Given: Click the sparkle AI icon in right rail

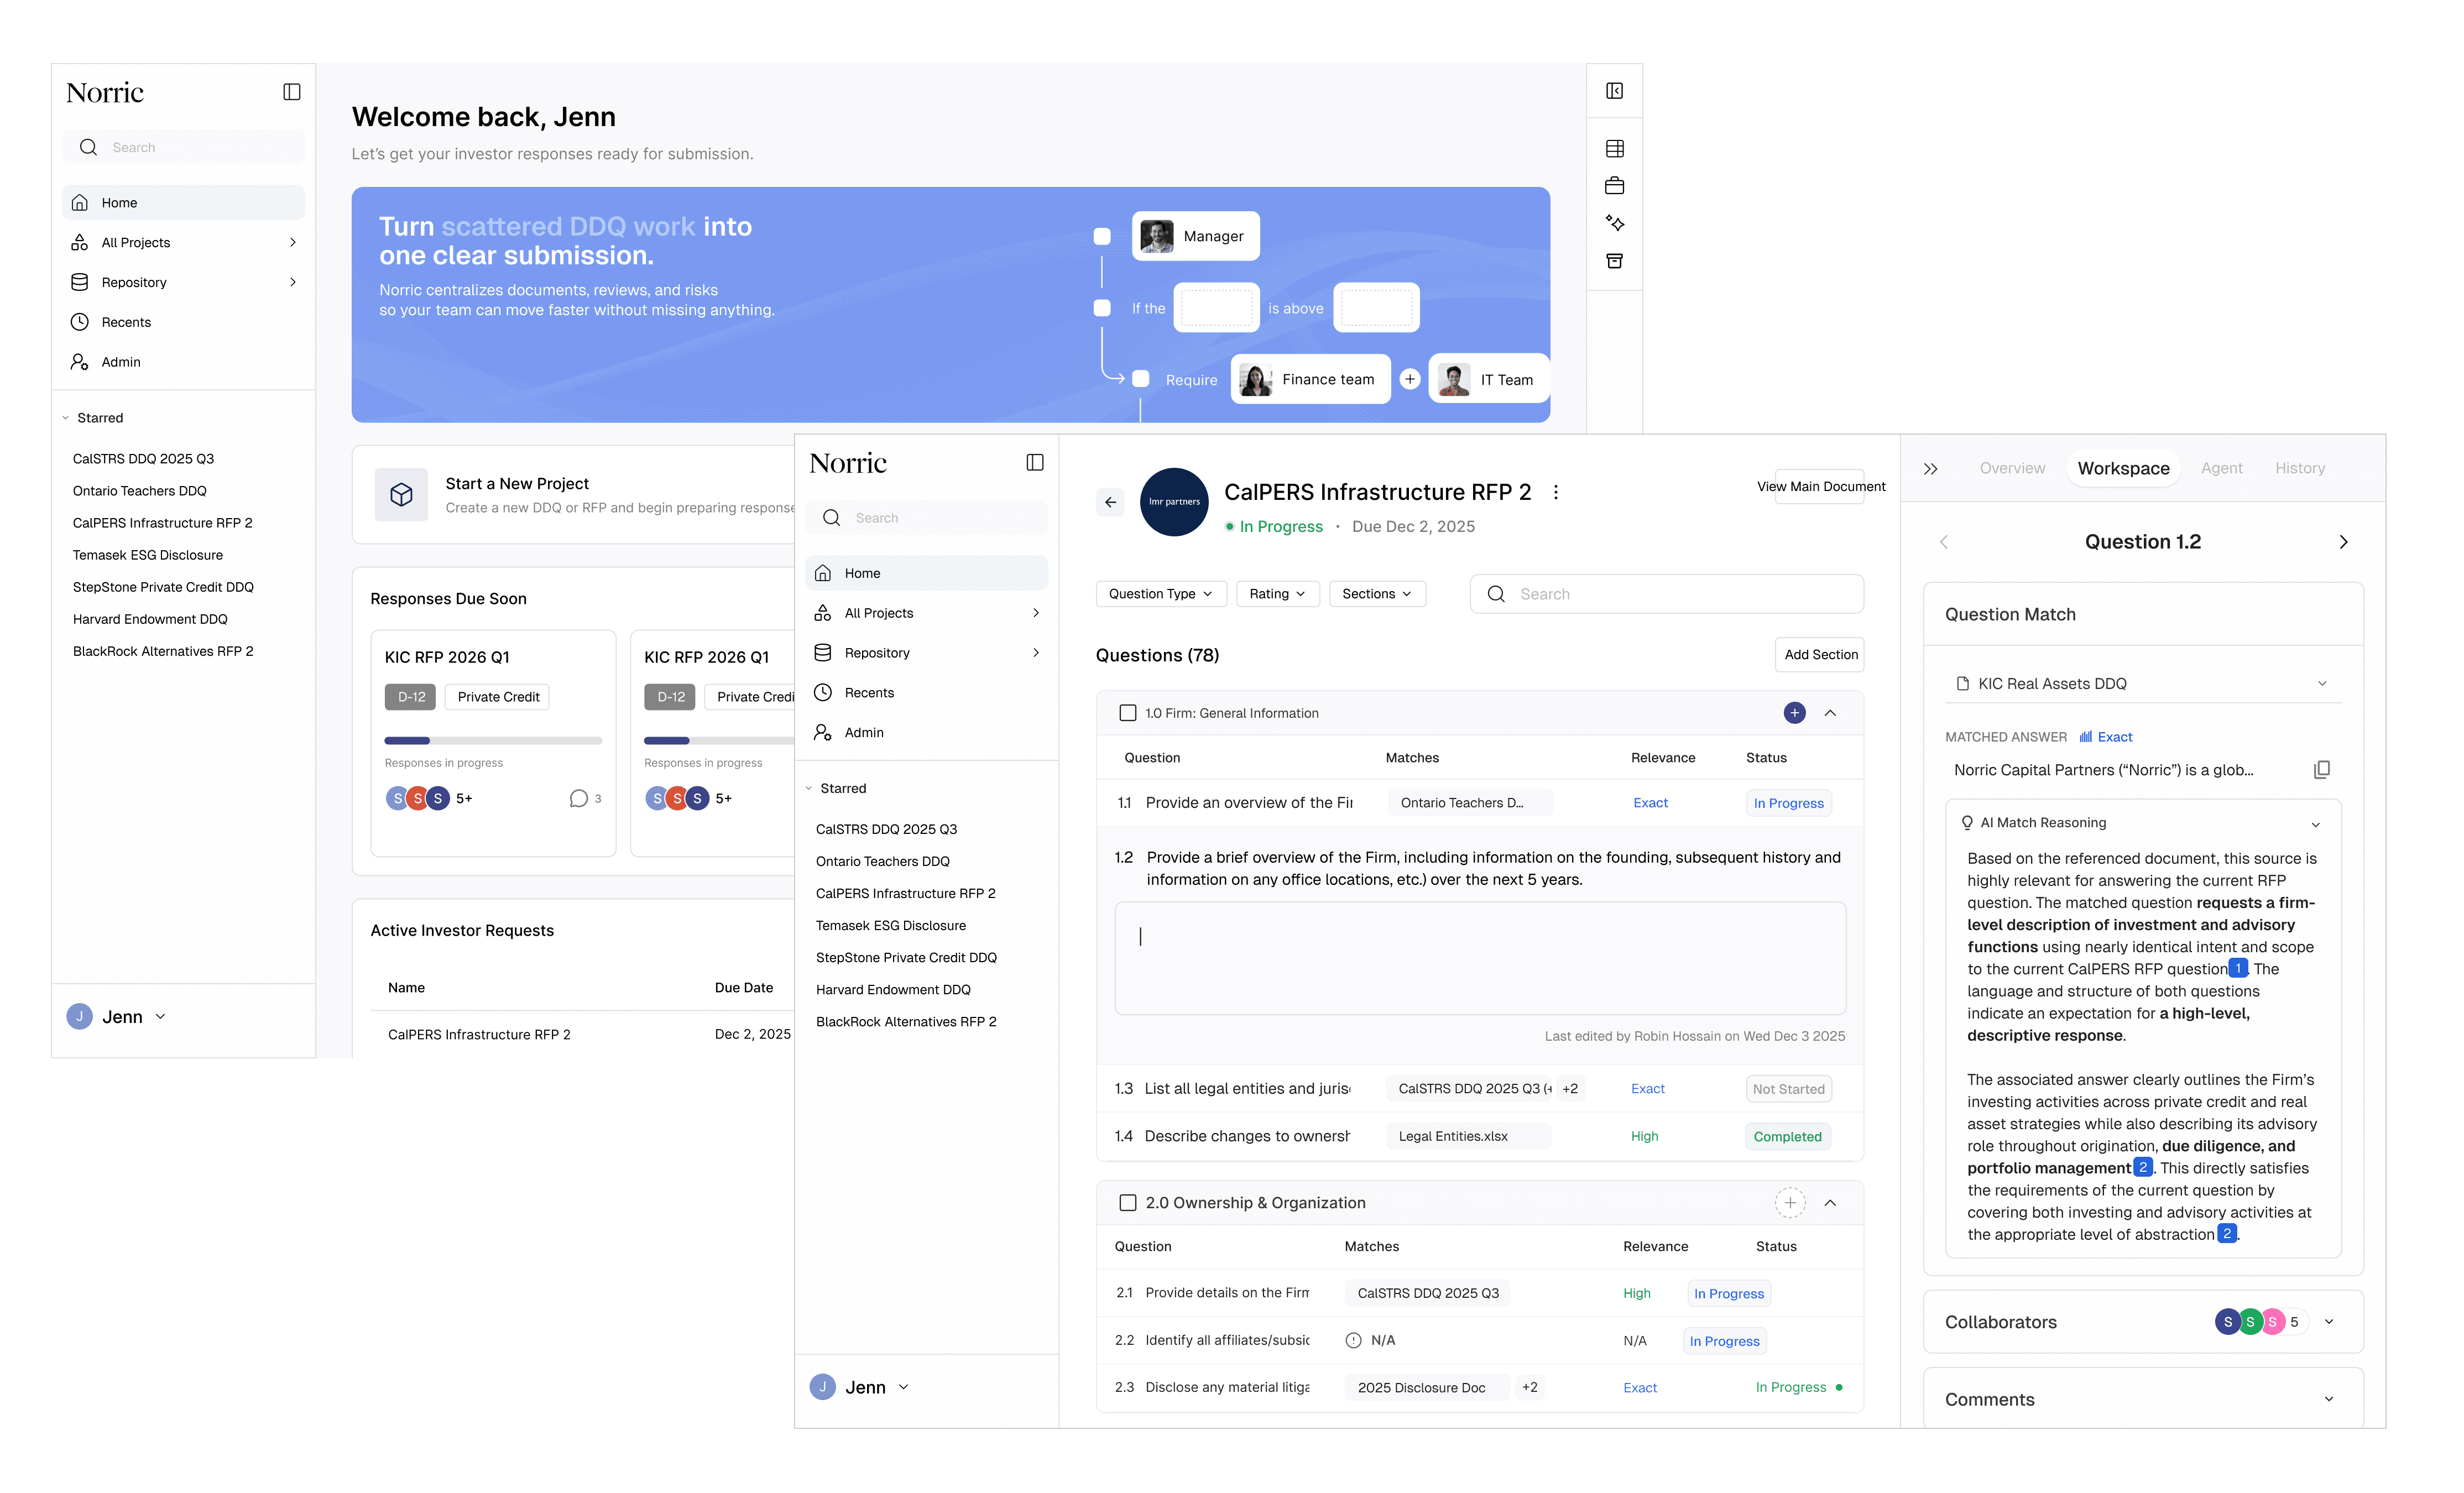Looking at the screenshot, I should [x=1614, y=223].
